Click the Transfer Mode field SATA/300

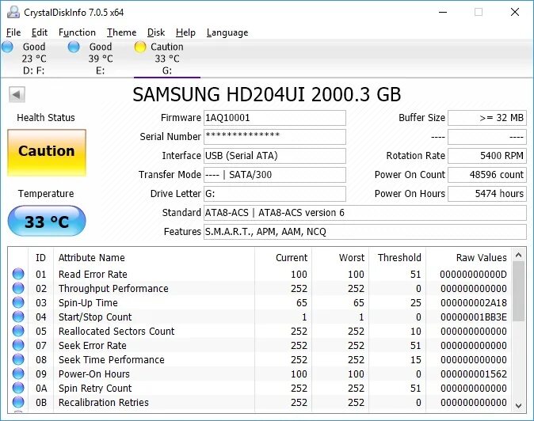pyautogui.click(x=274, y=175)
